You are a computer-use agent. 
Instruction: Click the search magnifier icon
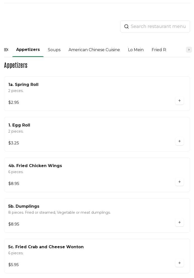click(126, 27)
